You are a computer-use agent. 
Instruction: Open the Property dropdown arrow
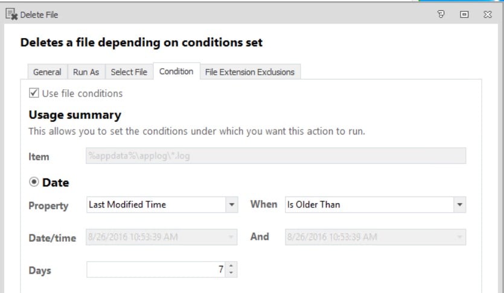231,205
